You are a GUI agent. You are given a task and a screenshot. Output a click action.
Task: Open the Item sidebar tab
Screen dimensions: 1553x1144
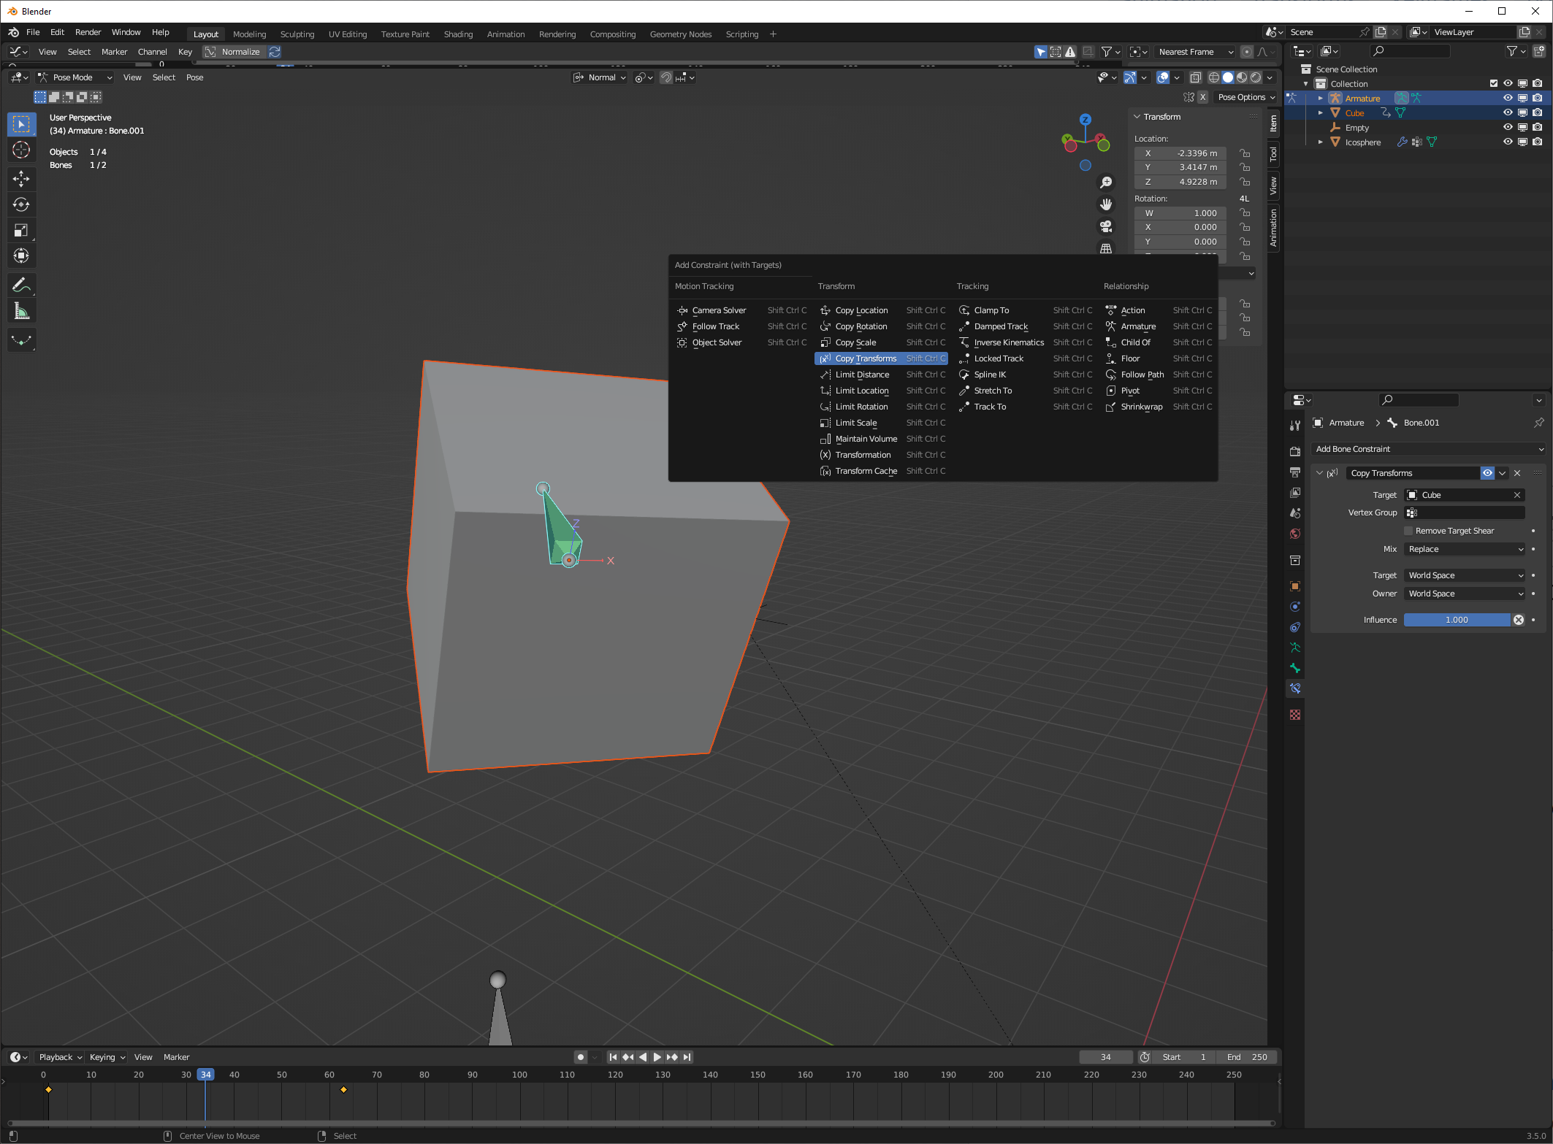(x=1273, y=123)
